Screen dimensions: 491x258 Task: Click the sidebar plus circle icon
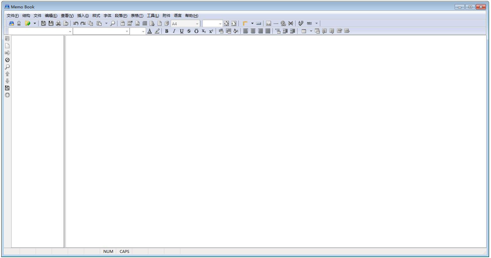[x=7, y=95]
